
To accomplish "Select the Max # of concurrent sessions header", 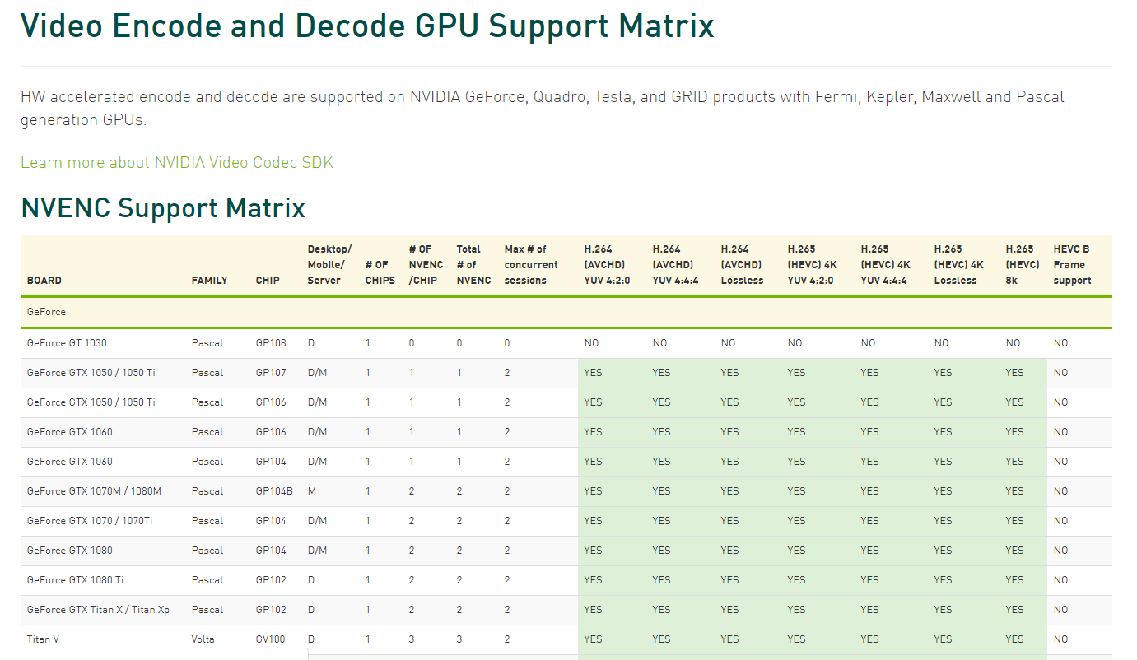I will coord(531,265).
